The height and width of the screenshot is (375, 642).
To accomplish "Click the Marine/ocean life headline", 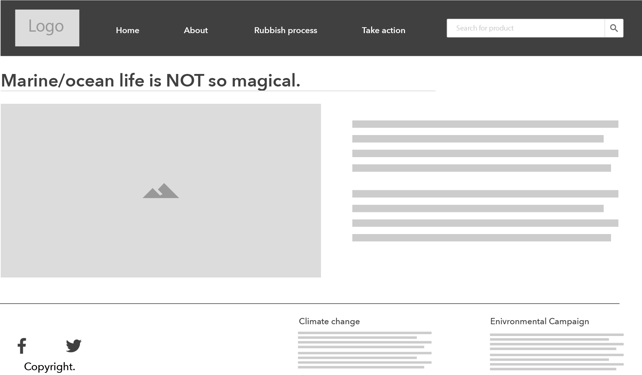I will 151,81.
